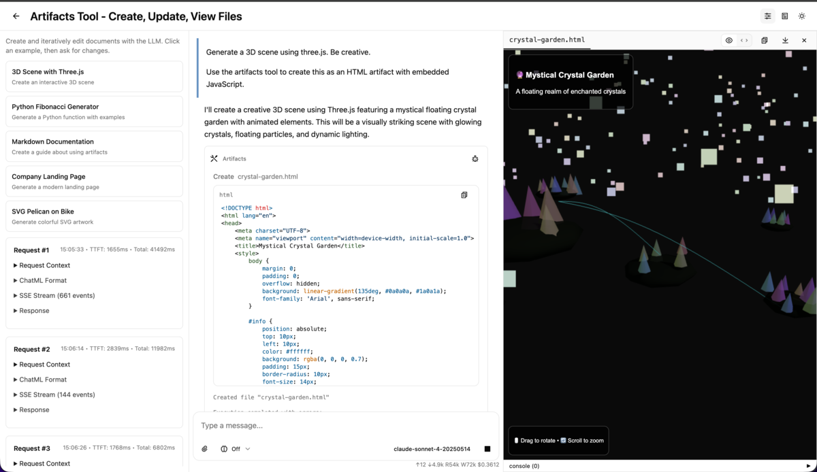Click the back arrow beside the page title

[16, 16]
